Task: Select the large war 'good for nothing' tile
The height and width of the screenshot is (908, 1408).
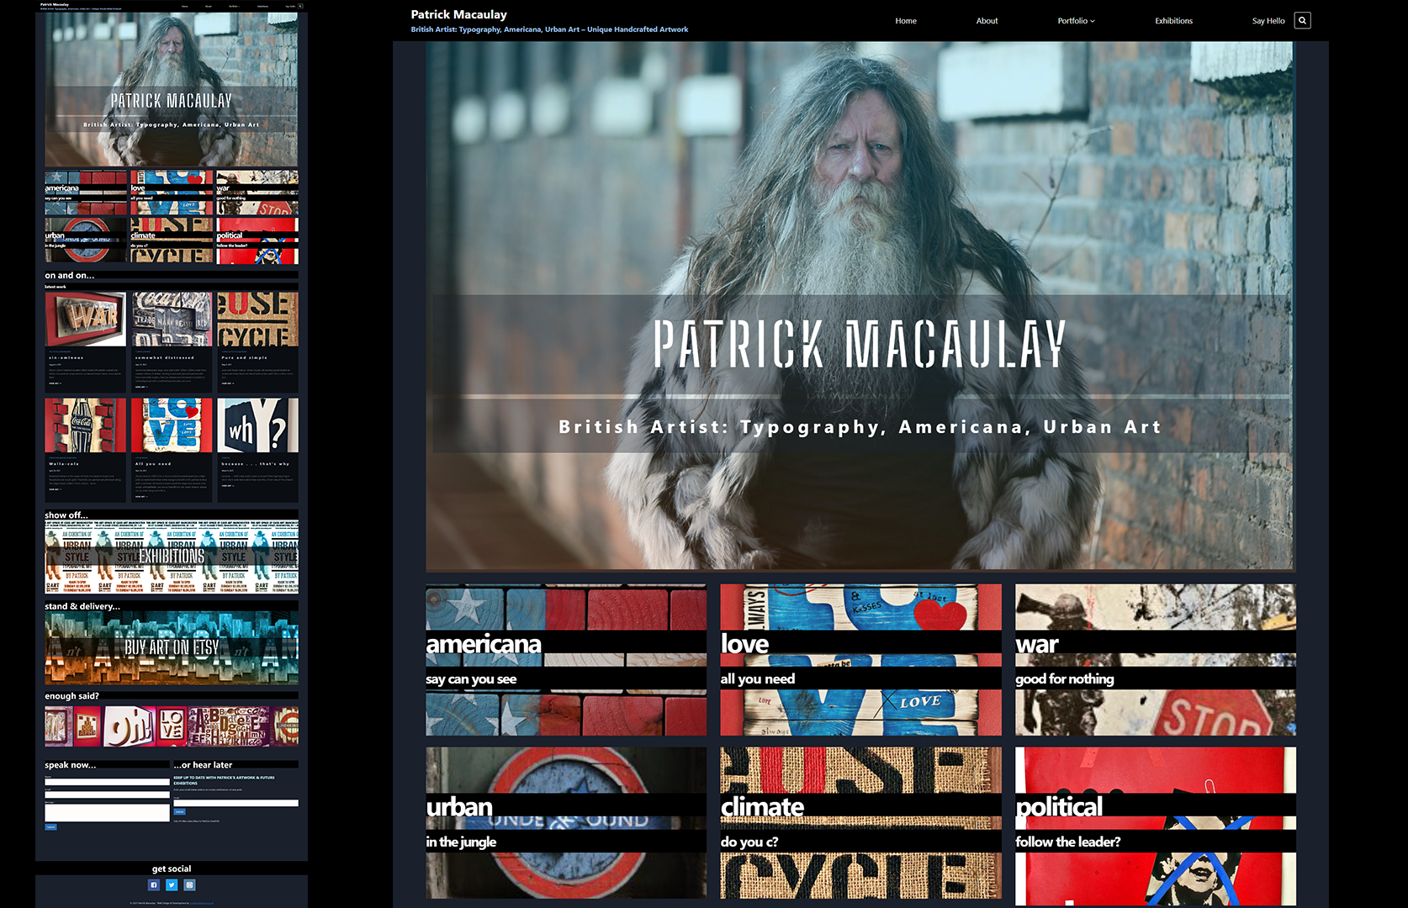Action: [x=1155, y=660]
